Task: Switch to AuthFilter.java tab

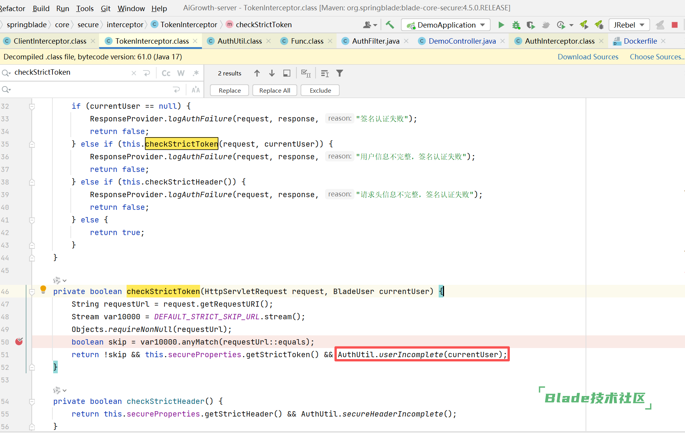Action: [x=376, y=41]
